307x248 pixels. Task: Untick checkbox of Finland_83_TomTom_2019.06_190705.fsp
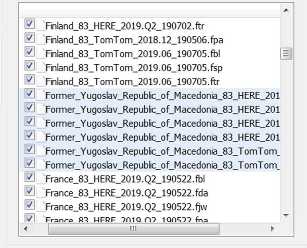pyautogui.click(x=30, y=65)
